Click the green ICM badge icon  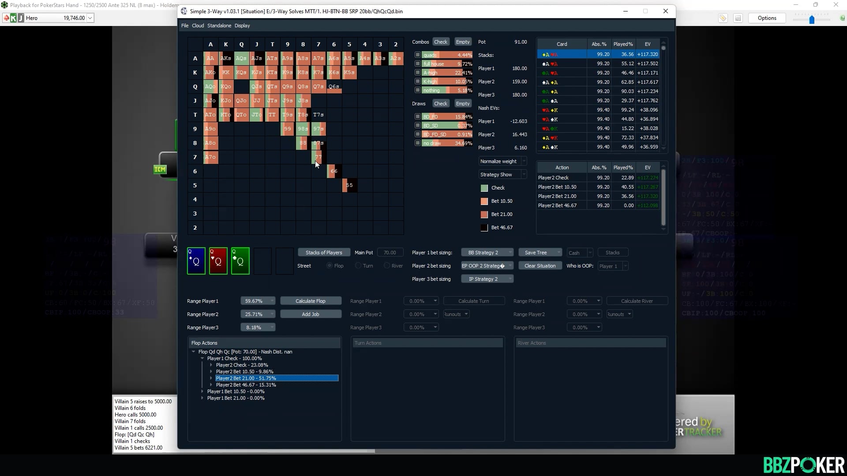click(160, 169)
